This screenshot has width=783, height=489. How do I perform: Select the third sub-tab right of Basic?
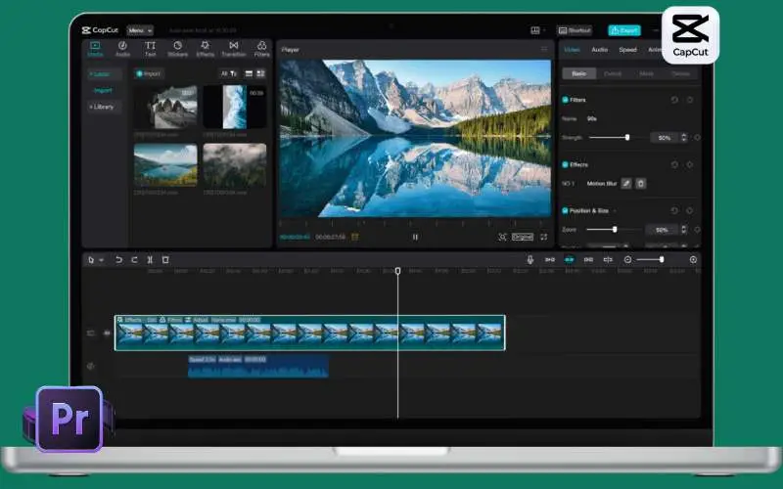(x=646, y=74)
